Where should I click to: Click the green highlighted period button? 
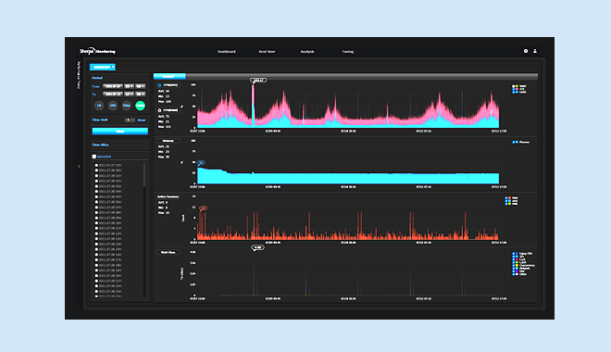pos(141,106)
